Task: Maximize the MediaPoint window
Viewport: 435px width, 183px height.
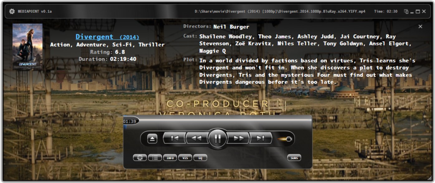Action: [418, 11]
